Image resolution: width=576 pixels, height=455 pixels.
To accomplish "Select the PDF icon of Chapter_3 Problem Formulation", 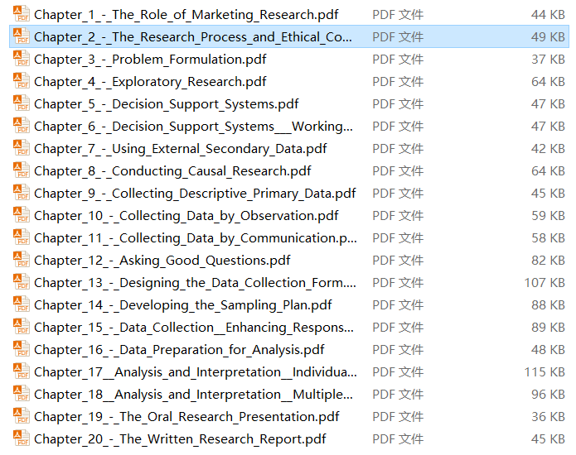I will pyautogui.click(x=22, y=59).
